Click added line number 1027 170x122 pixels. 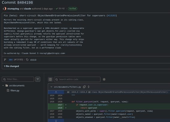tap(60, 105)
